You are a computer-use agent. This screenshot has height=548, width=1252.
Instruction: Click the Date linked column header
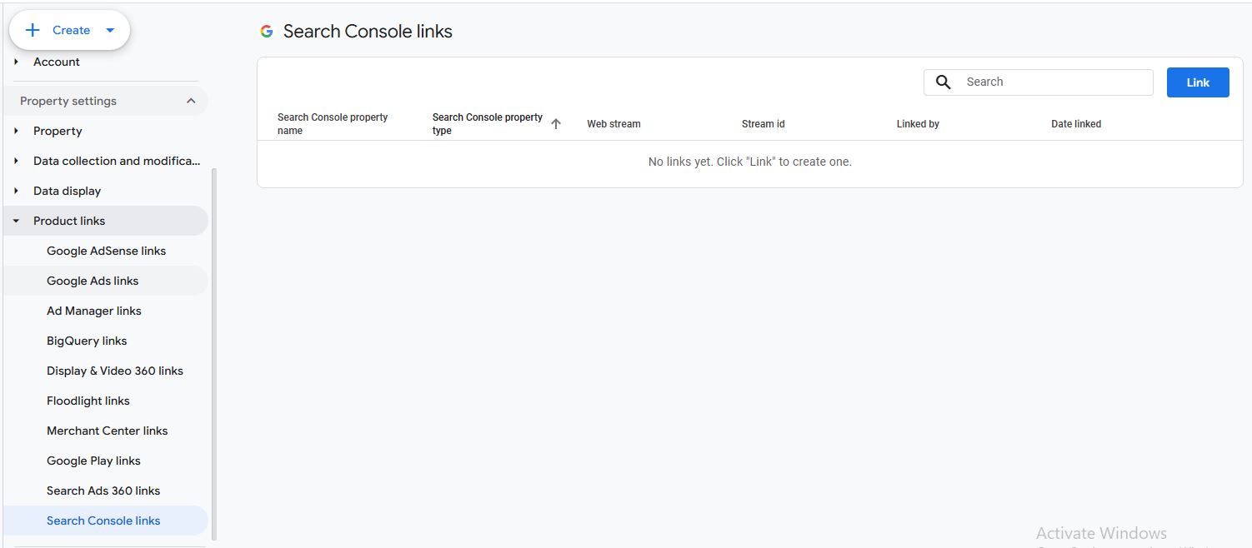(x=1076, y=124)
